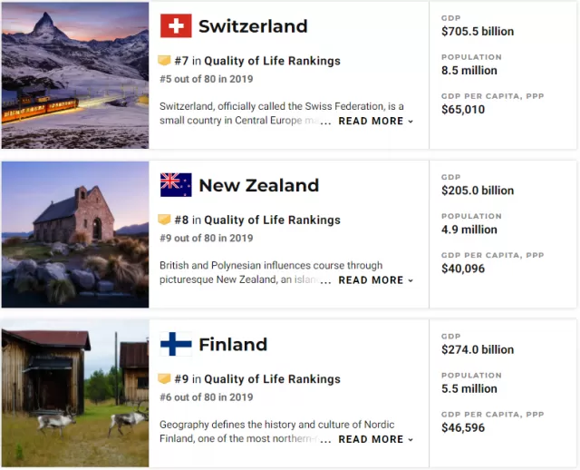Open the Switzerland country title

coord(253,26)
